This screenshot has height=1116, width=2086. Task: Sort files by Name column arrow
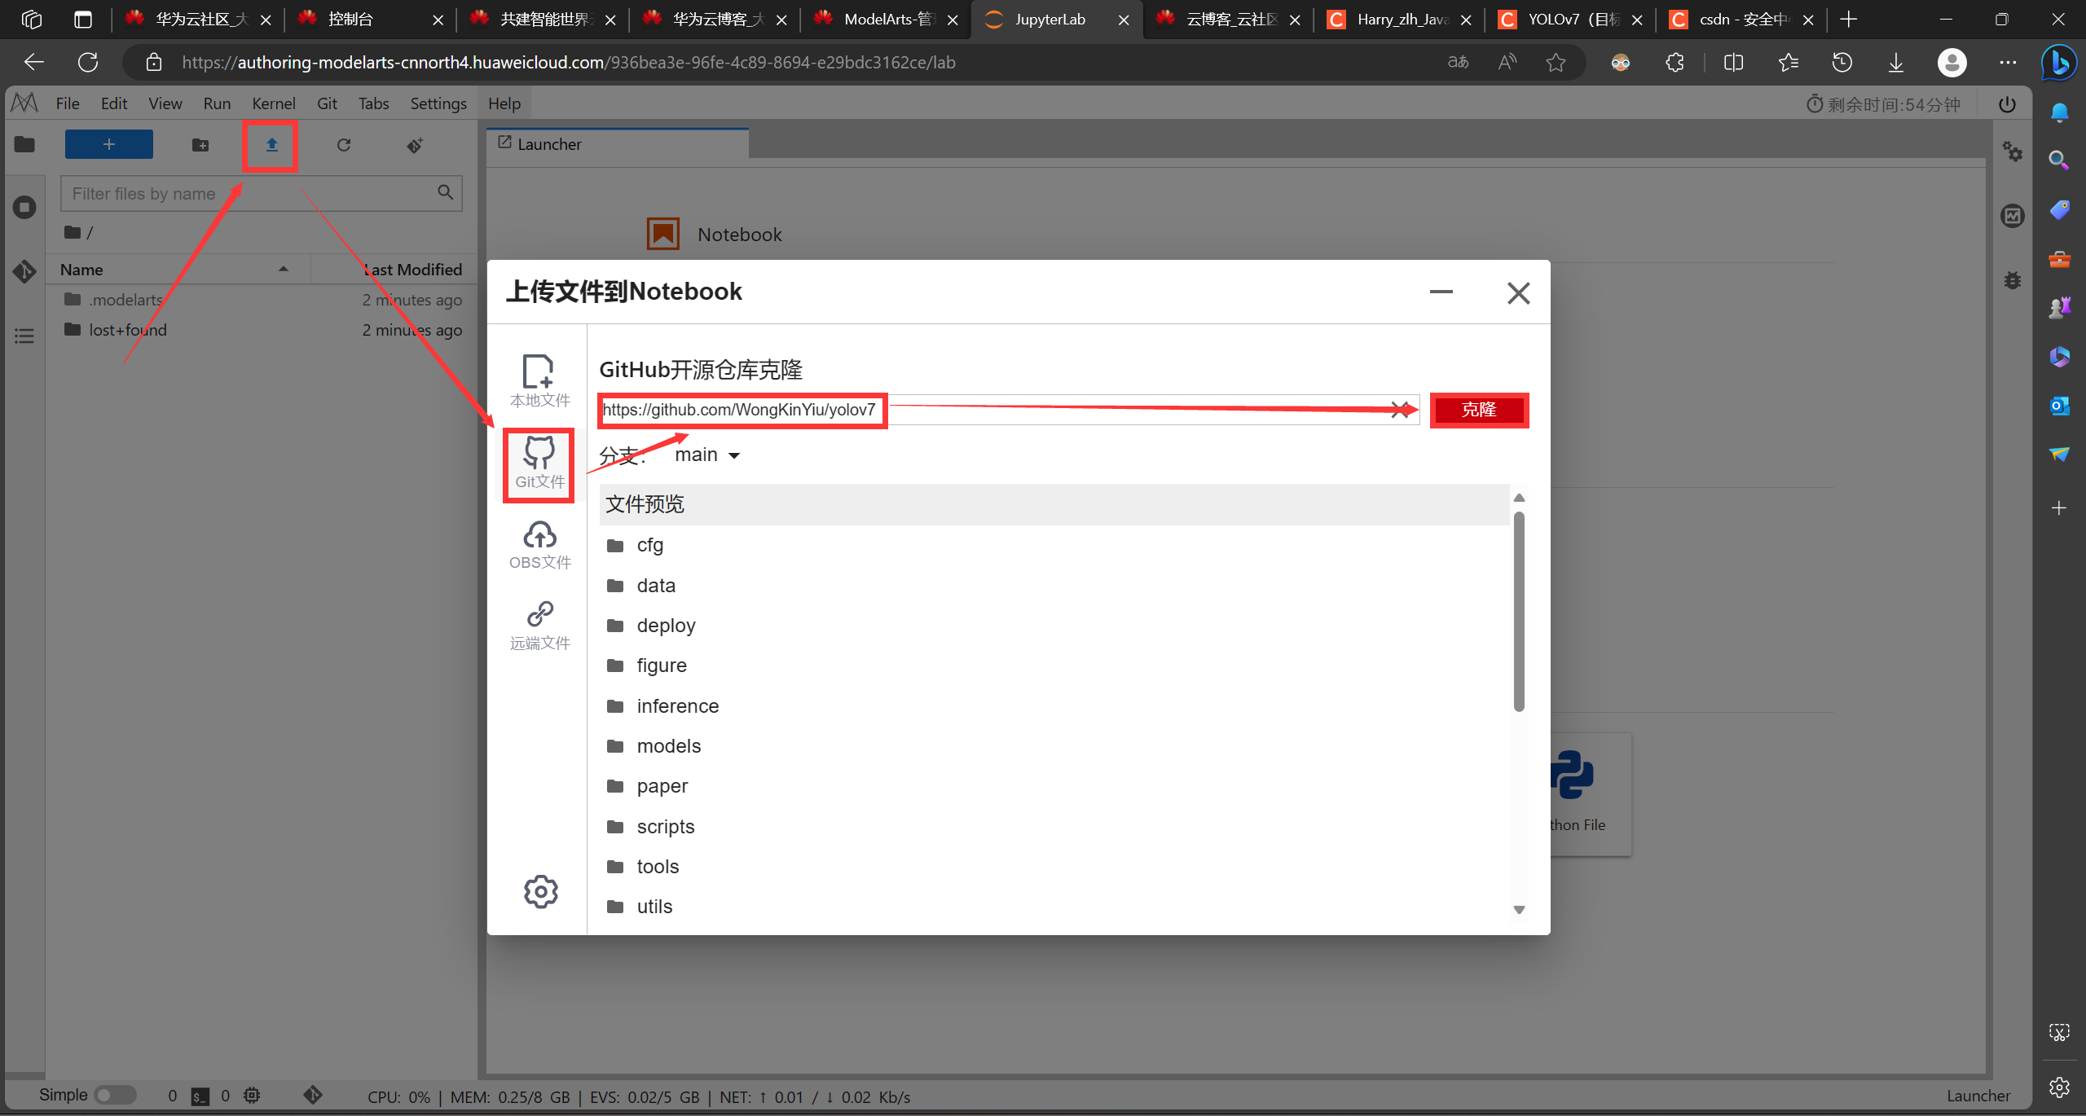click(x=284, y=270)
